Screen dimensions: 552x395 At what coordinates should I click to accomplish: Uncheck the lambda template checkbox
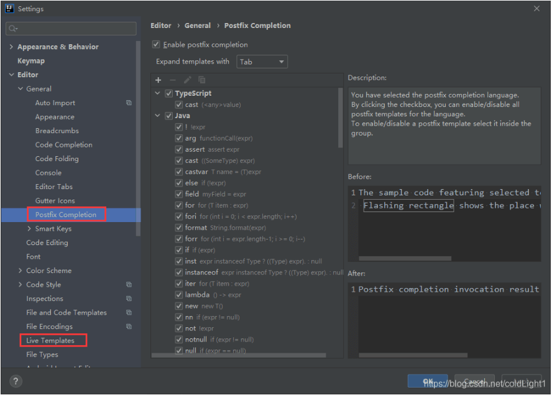[x=179, y=295]
